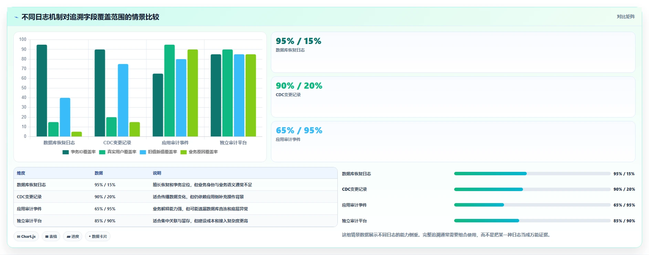649x255 pixels.
Task: Click the small icon before the page title
Action: (16, 17)
